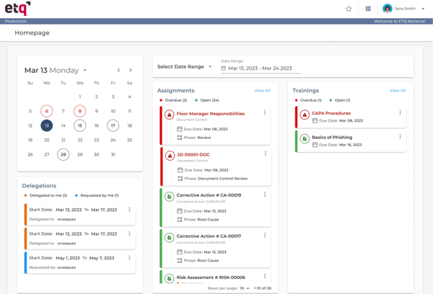Image resolution: width=433 pixels, height=294 pixels.
Task: Click the 'Production' environment label
Action: coord(16,21)
